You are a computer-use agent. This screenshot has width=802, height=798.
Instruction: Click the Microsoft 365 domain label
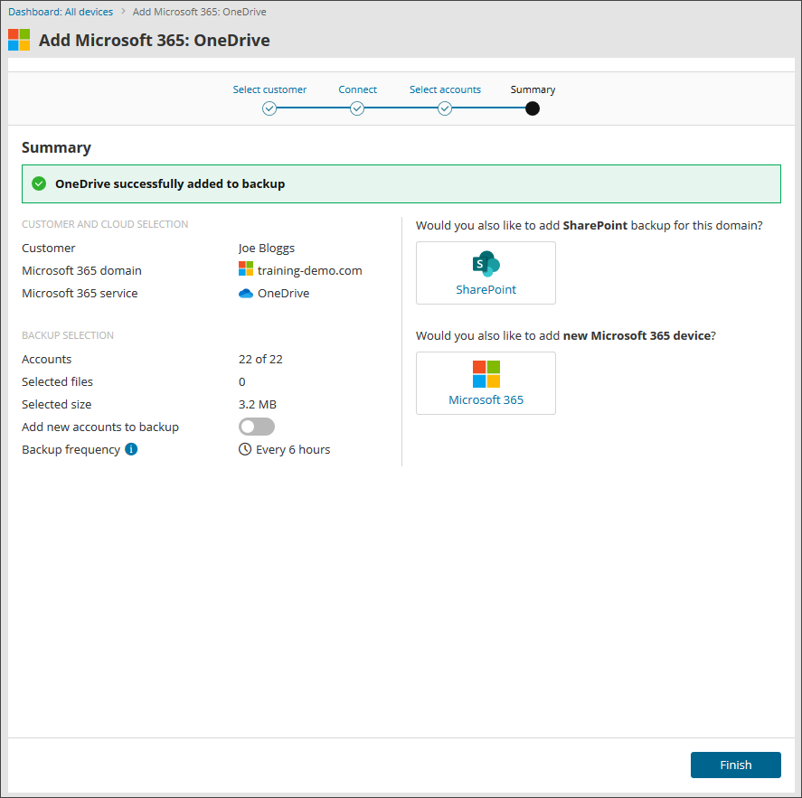click(81, 270)
